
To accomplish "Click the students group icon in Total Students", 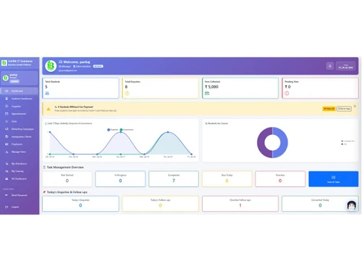I will click(x=47, y=94).
